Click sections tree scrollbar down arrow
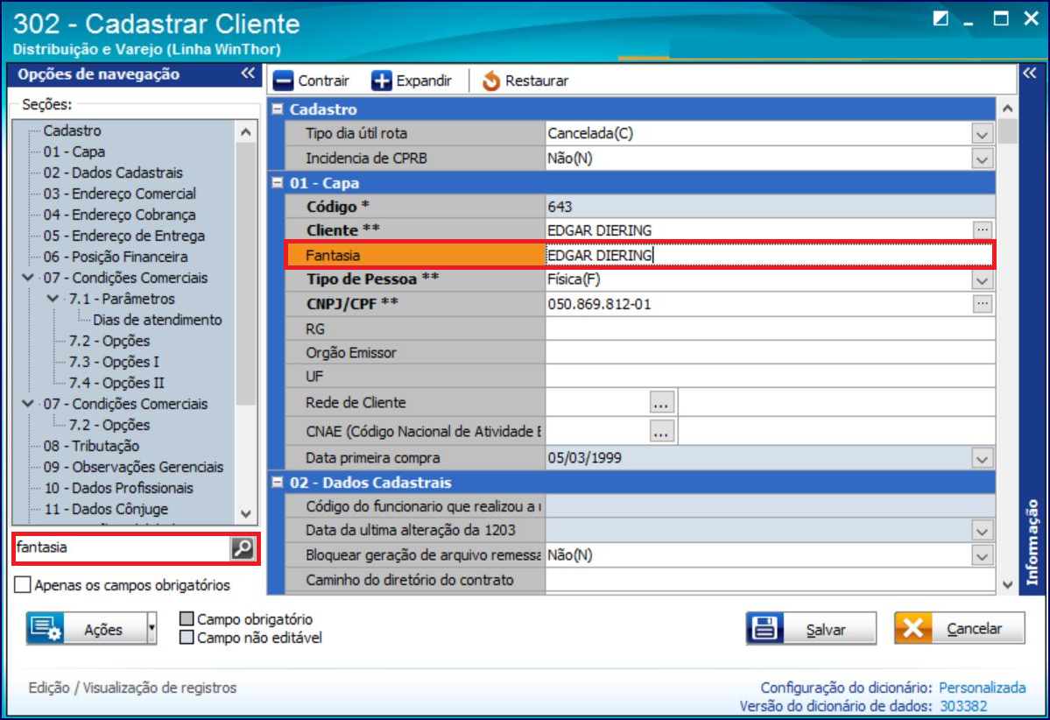The width and height of the screenshot is (1050, 720). (x=246, y=513)
